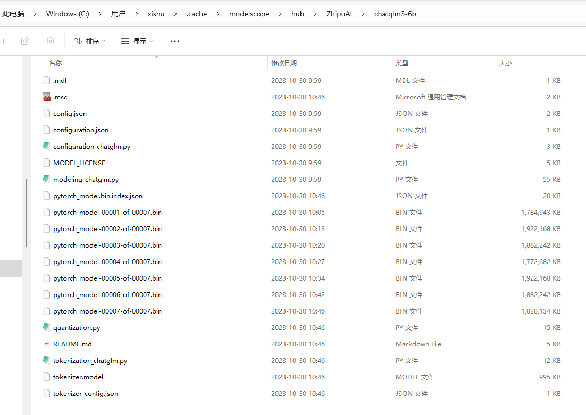Navigate to xishu breadcrumb folder
Screen dimensions: 586x415
(156, 14)
